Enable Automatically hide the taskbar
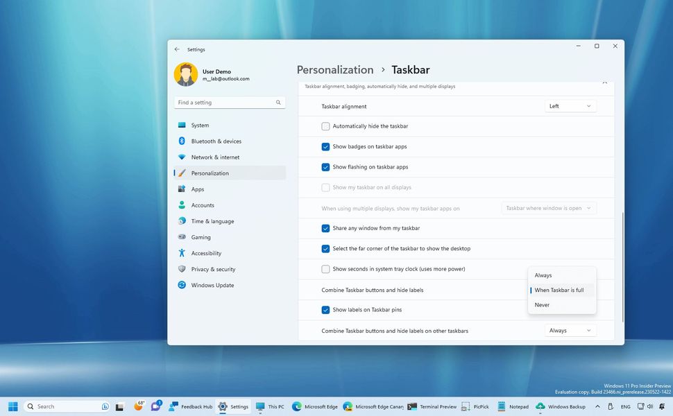The height and width of the screenshot is (416, 673). tap(325, 126)
